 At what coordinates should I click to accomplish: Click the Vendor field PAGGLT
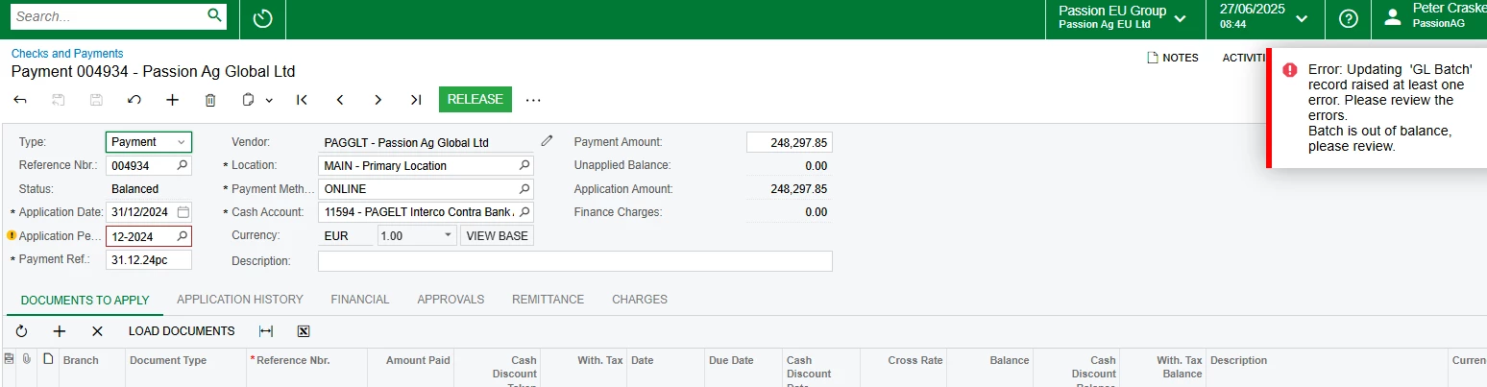(x=426, y=143)
